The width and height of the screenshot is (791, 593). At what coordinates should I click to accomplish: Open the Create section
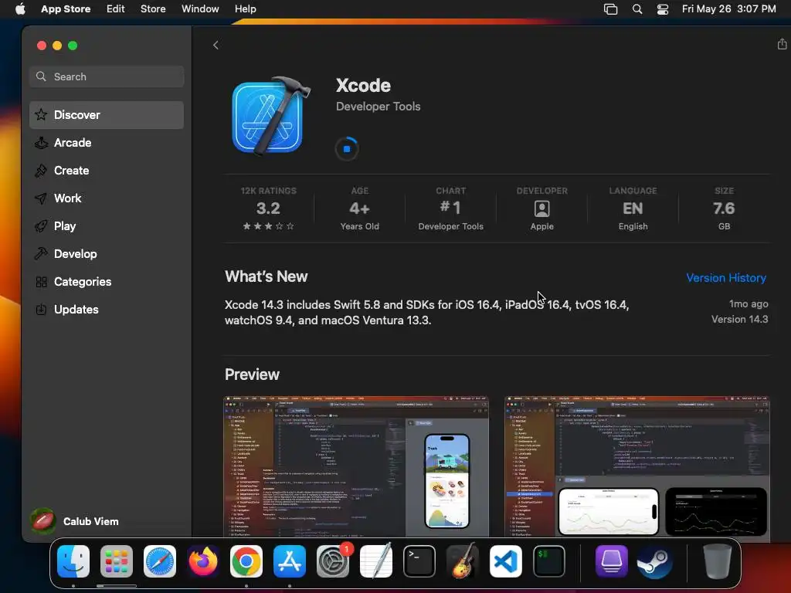tap(107, 171)
